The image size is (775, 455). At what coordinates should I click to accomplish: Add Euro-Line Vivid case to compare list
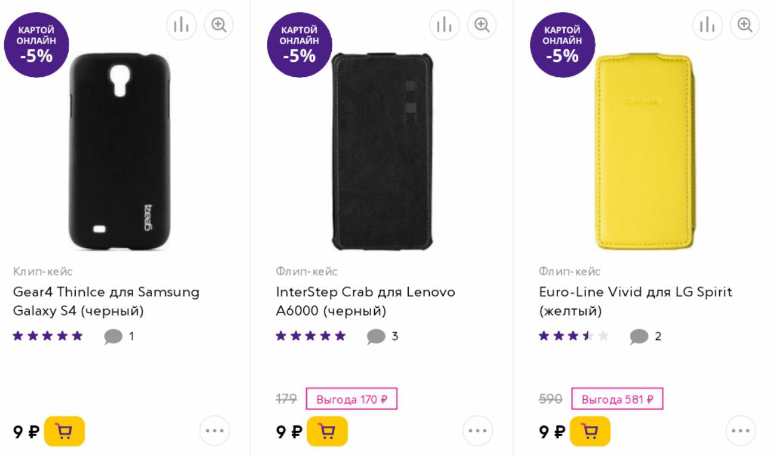coord(707,25)
